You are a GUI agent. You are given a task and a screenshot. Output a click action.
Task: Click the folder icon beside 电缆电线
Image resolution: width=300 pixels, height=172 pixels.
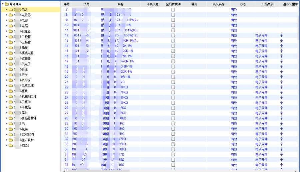coord(11,85)
